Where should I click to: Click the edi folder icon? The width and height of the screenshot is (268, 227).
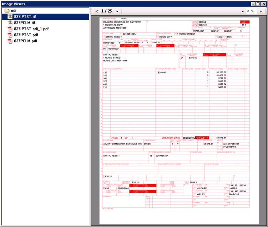(7, 11)
